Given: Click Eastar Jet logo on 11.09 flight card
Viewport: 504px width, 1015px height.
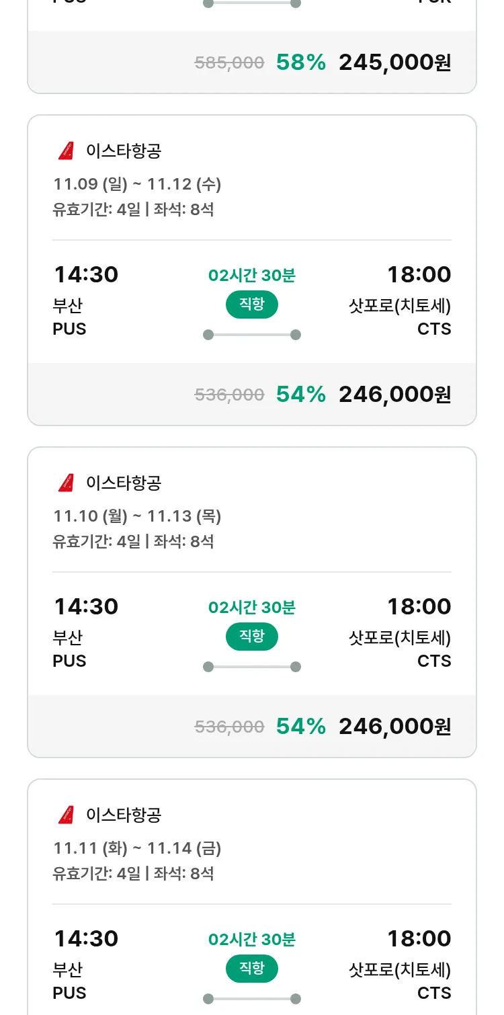Looking at the screenshot, I should [66, 151].
